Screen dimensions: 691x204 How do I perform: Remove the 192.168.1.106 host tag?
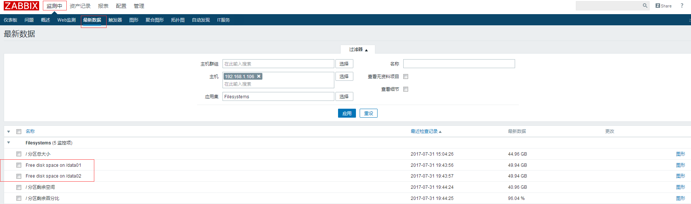(259, 76)
